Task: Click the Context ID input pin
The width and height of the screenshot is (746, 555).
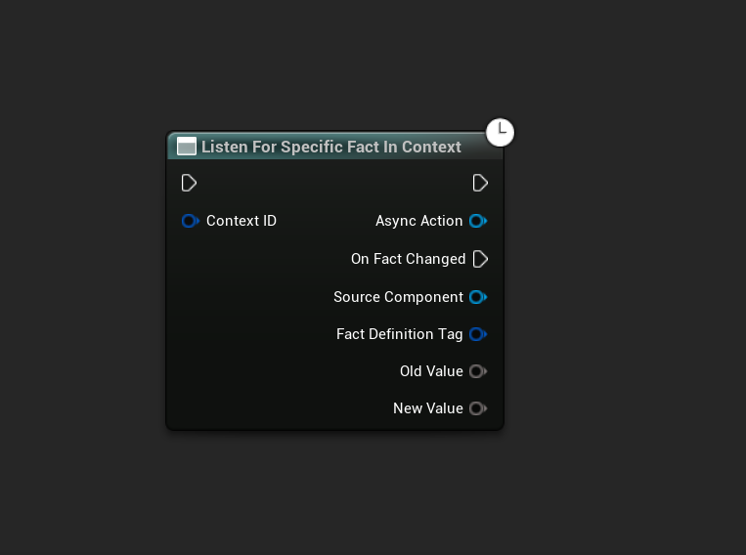Action: [191, 221]
